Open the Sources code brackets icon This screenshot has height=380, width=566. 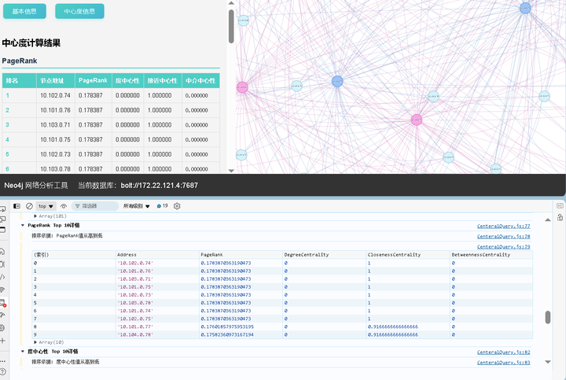click(2, 277)
